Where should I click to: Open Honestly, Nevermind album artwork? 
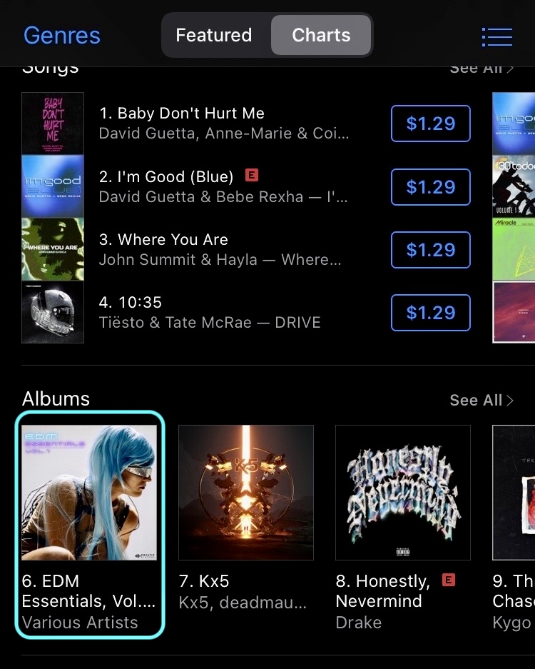(403, 493)
